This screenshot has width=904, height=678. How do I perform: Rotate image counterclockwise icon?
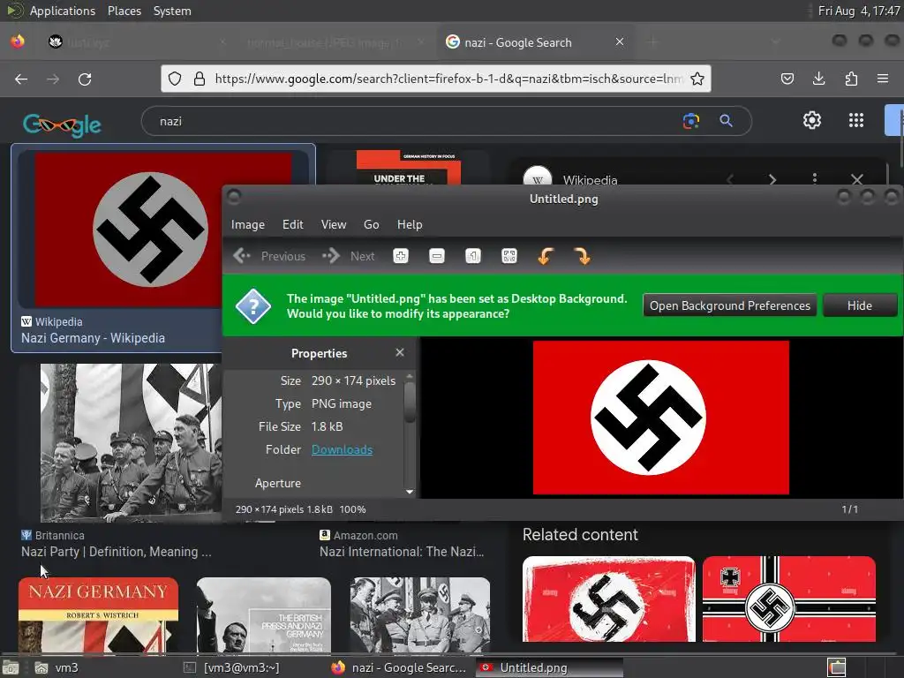click(546, 256)
